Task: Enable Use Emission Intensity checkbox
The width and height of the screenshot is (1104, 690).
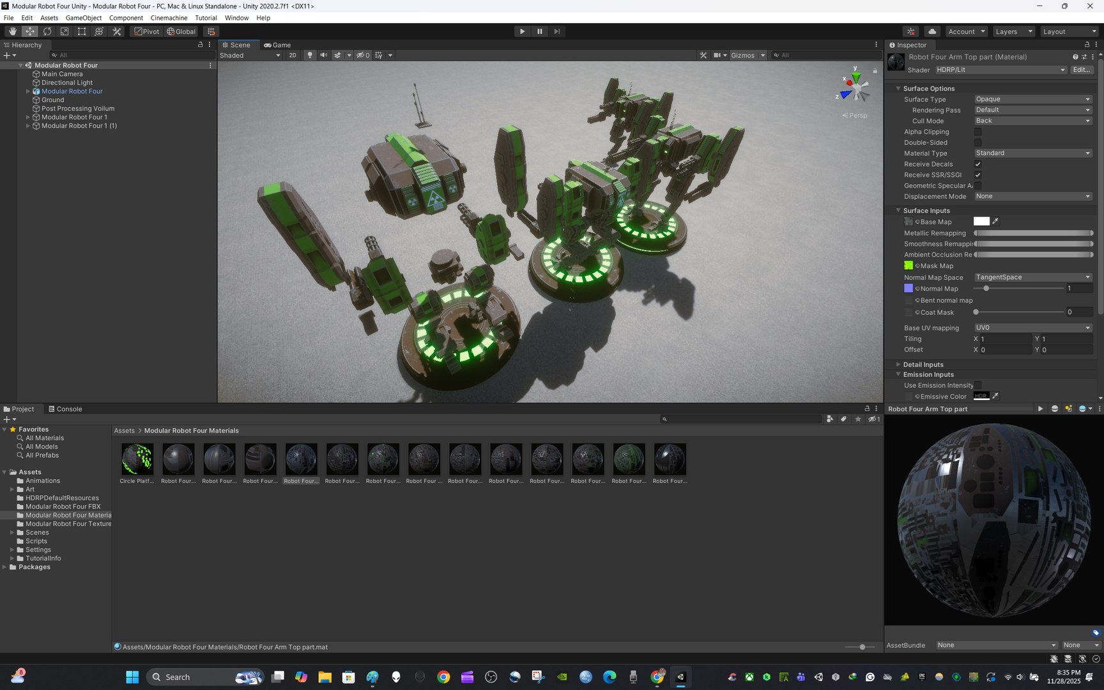Action: coord(977,385)
